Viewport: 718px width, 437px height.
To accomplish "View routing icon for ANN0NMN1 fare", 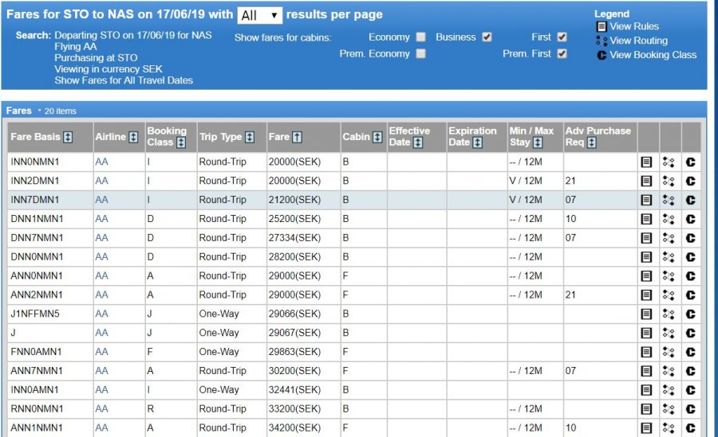I will coord(669,276).
